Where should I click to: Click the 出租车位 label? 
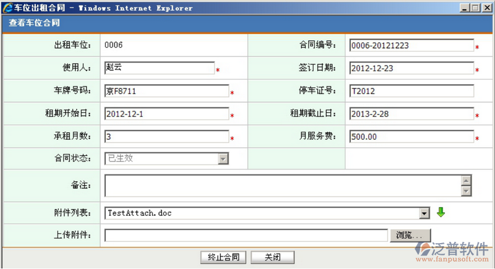72,45
